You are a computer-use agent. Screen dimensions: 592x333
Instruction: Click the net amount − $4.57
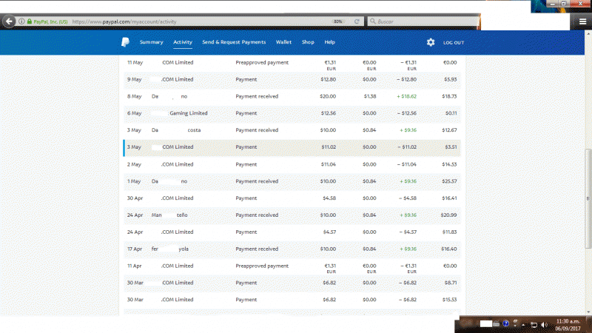click(x=408, y=232)
